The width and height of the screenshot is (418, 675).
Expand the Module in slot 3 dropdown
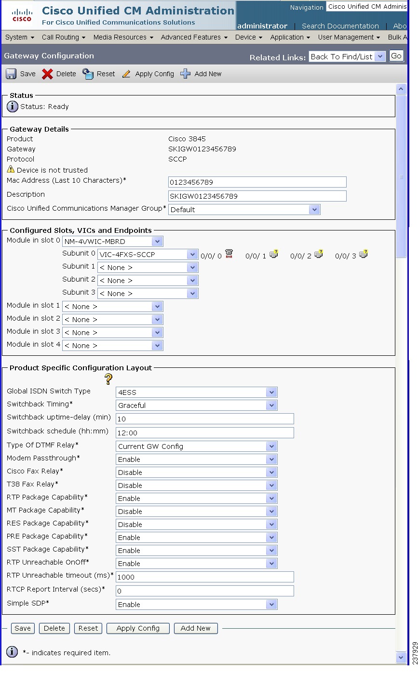click(157, 332)
